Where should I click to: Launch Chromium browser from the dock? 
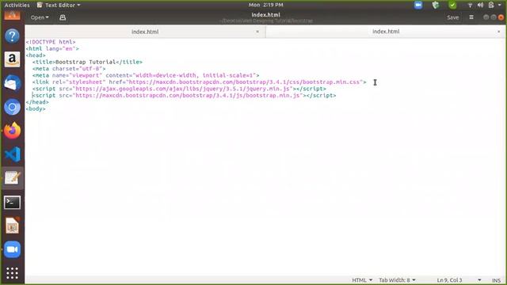(13, 107)
